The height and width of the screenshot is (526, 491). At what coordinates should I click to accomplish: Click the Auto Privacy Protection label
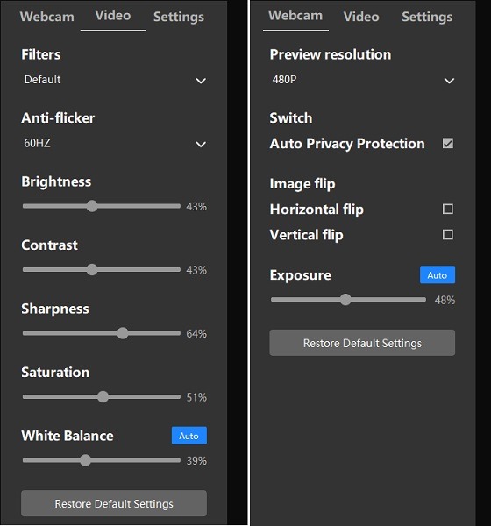pyautogui.click(x=347, y=144)
